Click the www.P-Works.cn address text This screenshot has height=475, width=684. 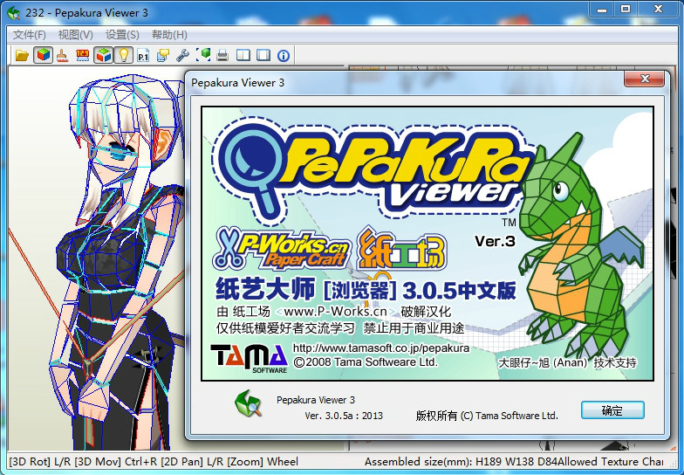coord(335,311)
